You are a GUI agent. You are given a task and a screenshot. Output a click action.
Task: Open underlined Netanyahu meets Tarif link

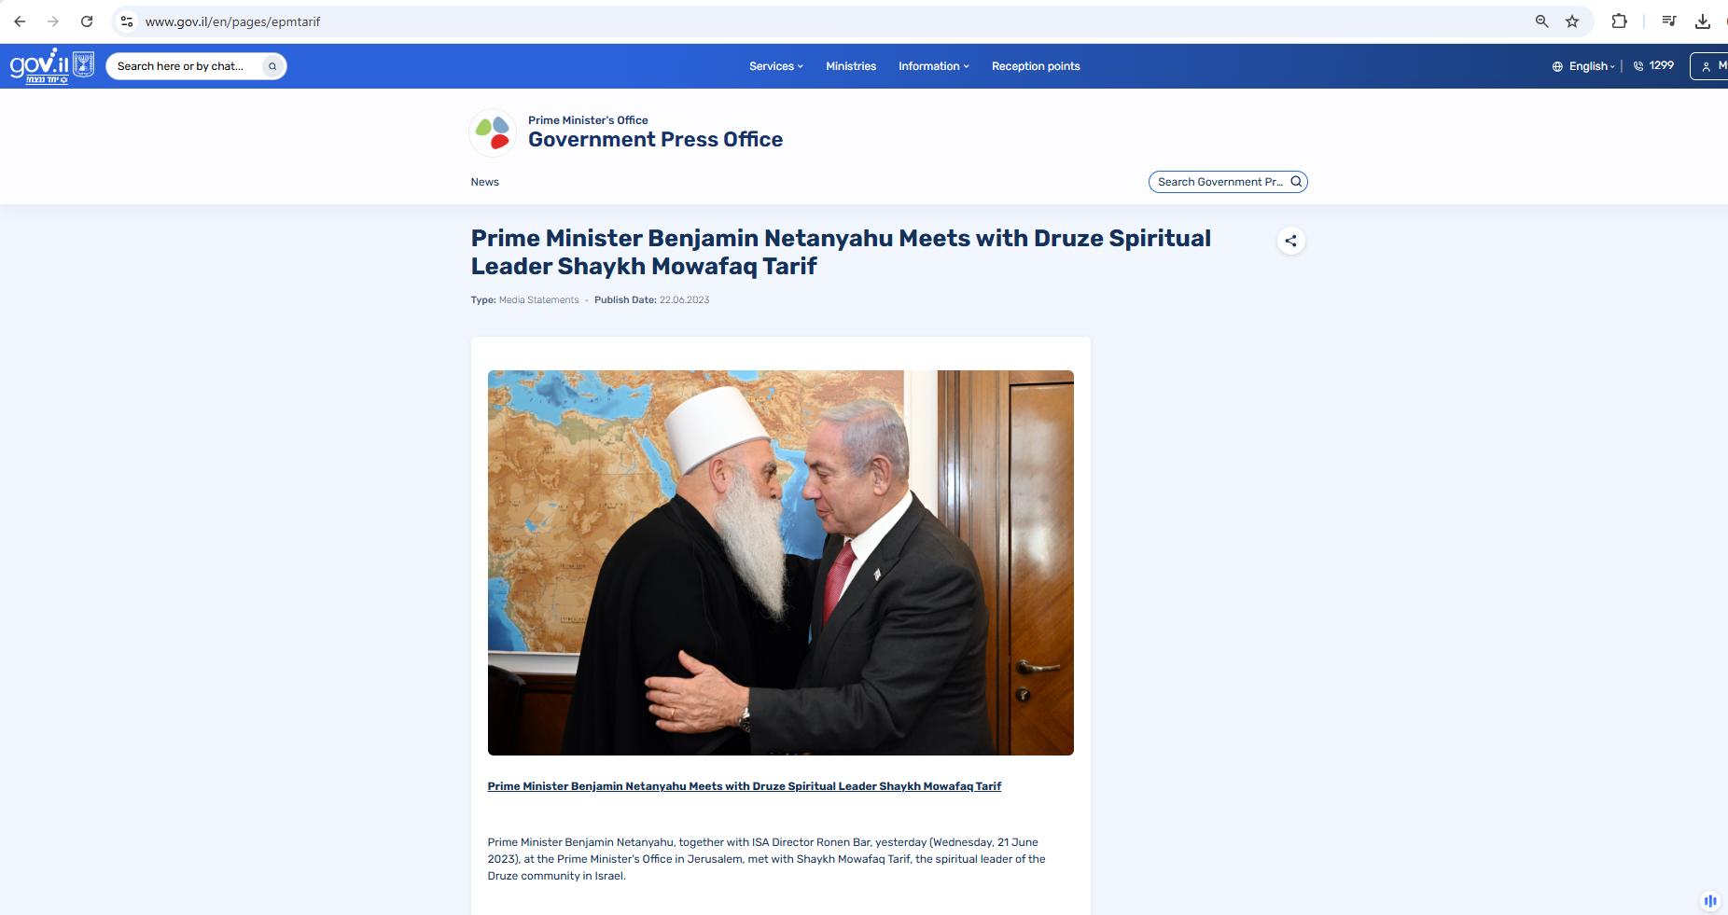pos(745,786)
